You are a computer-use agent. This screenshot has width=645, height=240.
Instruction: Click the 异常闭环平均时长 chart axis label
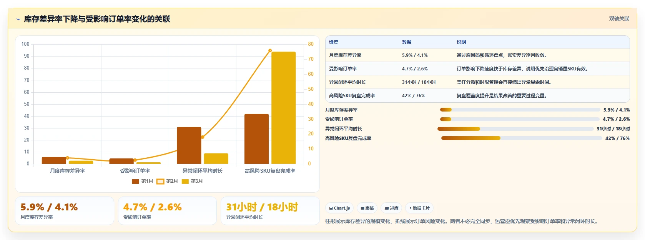coord(203,171)
